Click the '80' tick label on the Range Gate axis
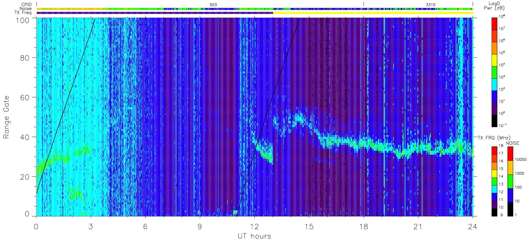This screenshot has width=532, height=245. [x=25, y=58]
